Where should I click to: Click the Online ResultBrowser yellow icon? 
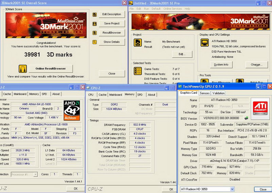tap(23, 69)
